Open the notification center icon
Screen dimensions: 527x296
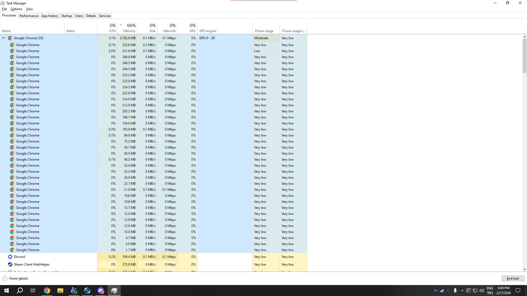point(518,291)
